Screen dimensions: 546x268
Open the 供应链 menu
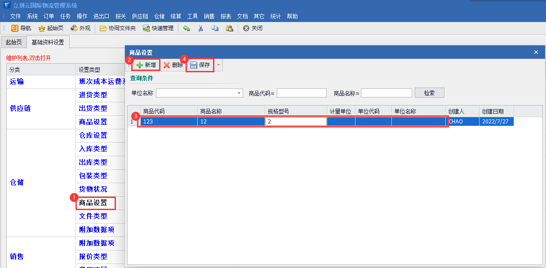click(x=140, y=16)
